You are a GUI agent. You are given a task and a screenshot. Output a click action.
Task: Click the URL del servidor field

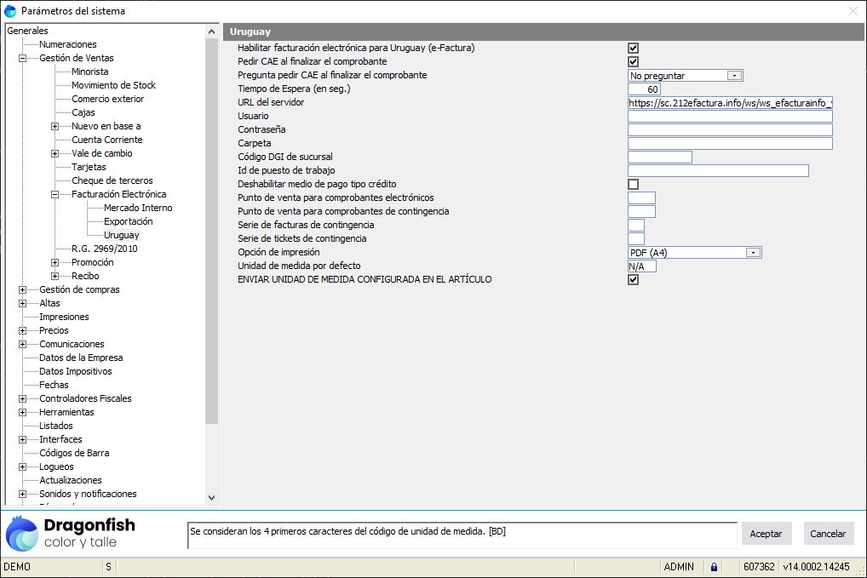coord(730,103)
